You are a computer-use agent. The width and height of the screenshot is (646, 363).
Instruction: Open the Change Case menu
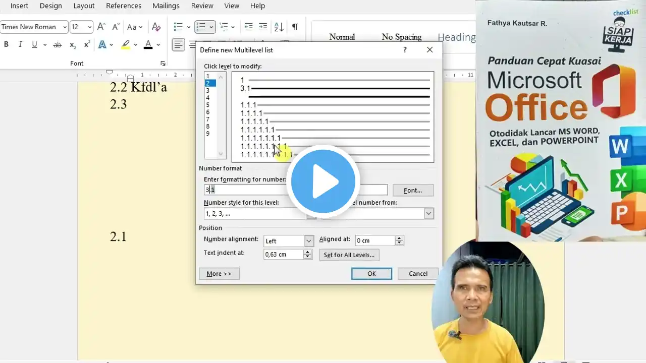pyautogui.click(x=134, y=27)
